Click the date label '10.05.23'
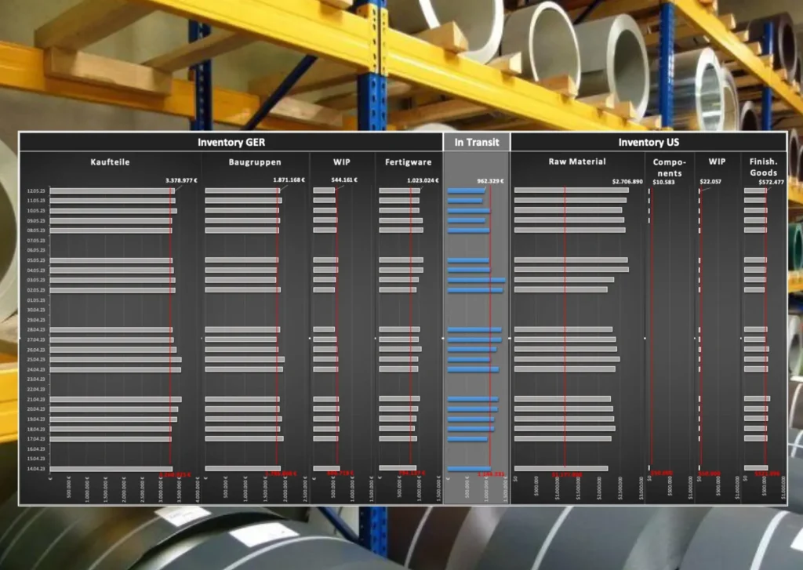This screenshot has height=570, width=803. (36, 210)
